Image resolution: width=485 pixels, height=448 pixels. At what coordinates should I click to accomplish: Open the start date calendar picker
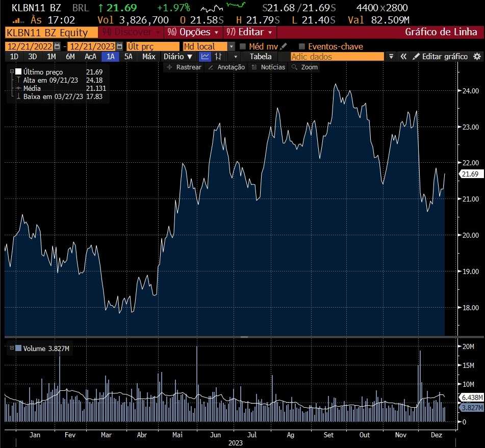(x=57, y=46)
